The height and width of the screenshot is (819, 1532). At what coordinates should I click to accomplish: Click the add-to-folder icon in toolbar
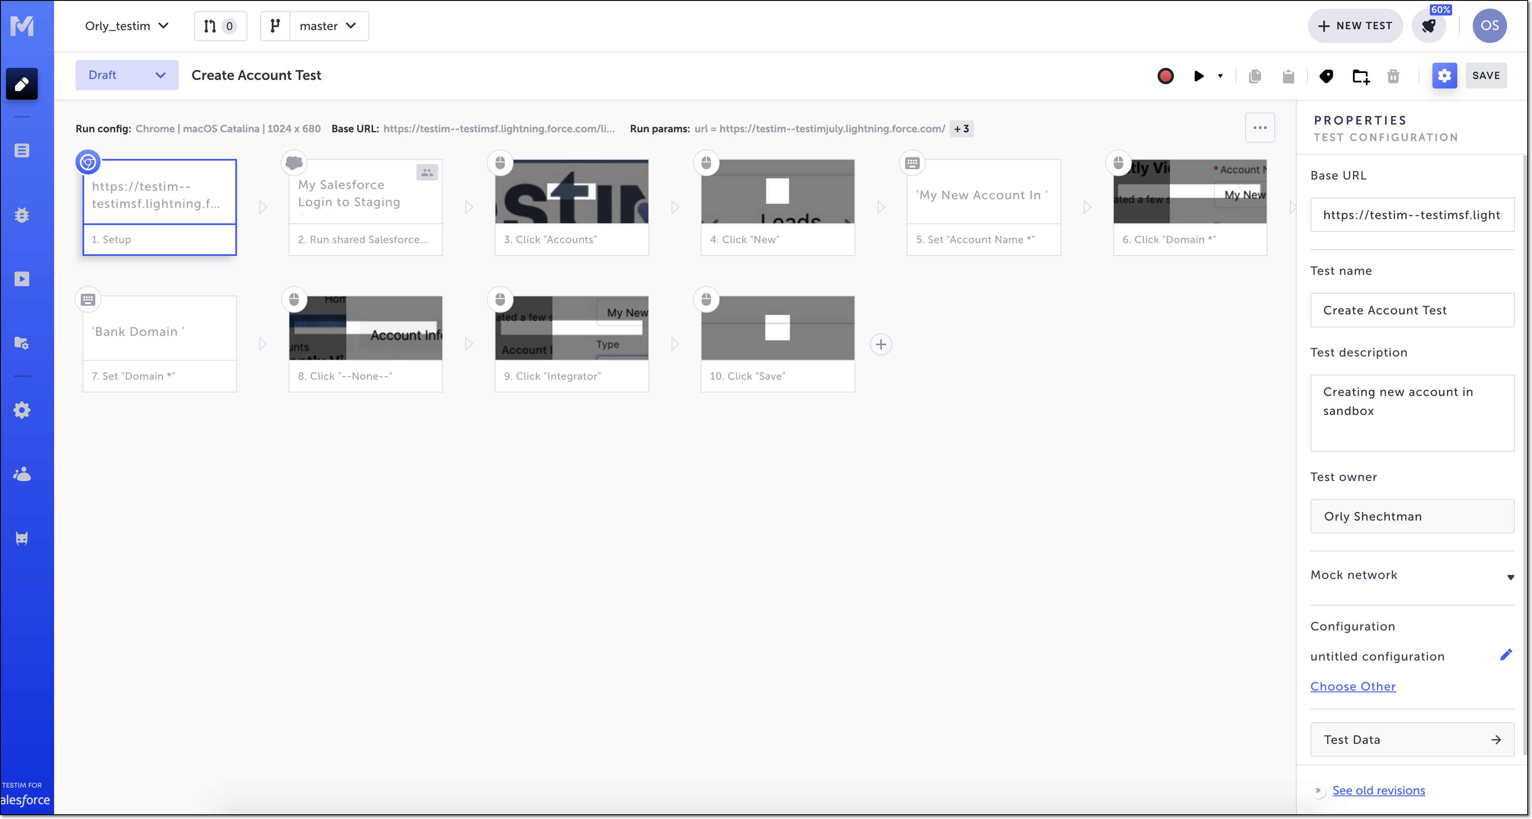coord(1361,76)
